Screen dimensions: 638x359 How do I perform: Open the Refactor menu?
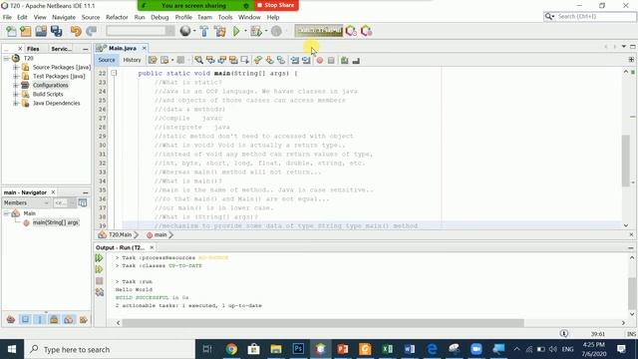click(117, 17)
